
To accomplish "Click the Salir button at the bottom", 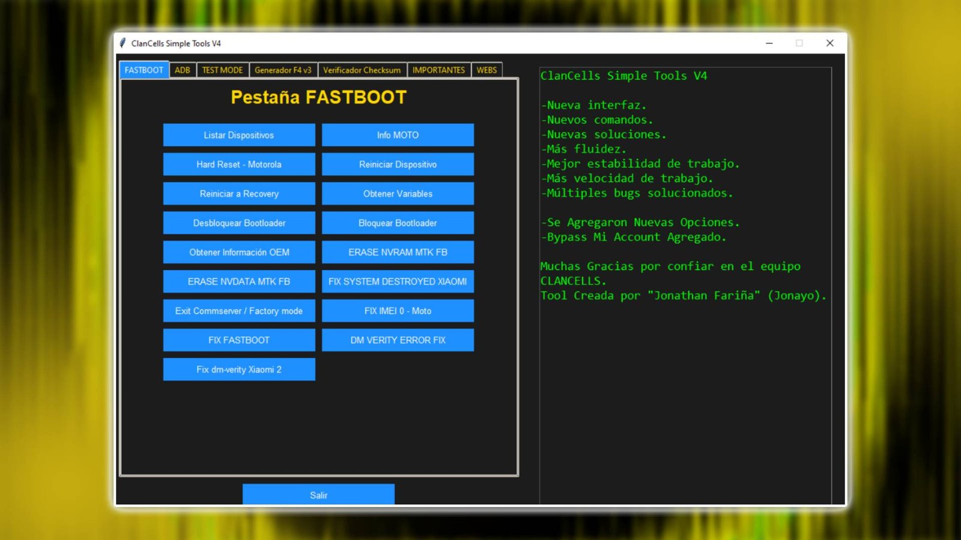I will [x=318, y=495].
